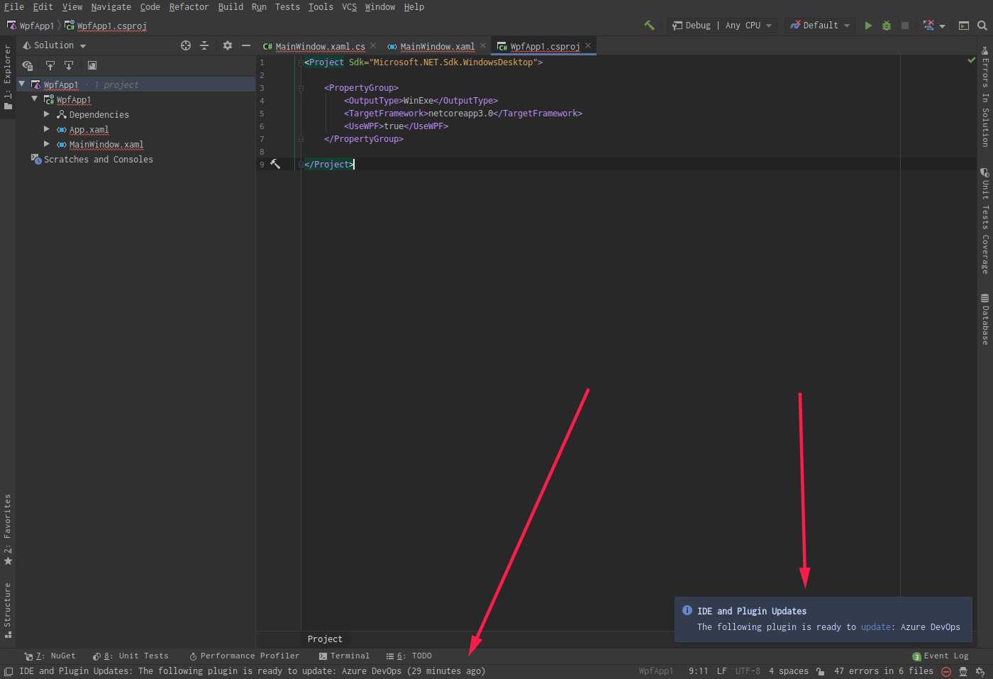Screen dimensions: 993x679
Task: Open the Tests menu
Action: [x=287, y=7]
